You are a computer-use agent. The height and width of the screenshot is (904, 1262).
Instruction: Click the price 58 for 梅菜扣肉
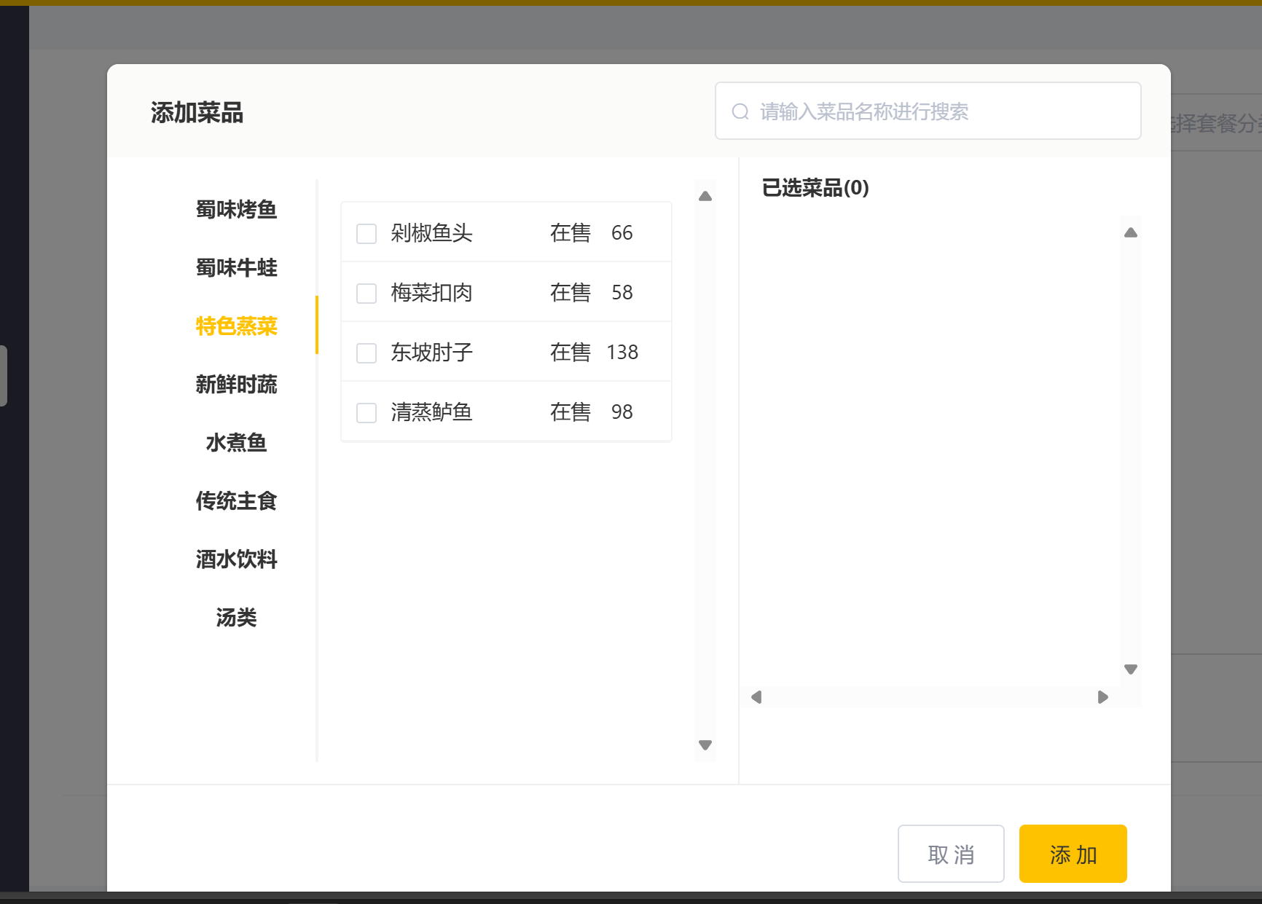coord(622,293)
